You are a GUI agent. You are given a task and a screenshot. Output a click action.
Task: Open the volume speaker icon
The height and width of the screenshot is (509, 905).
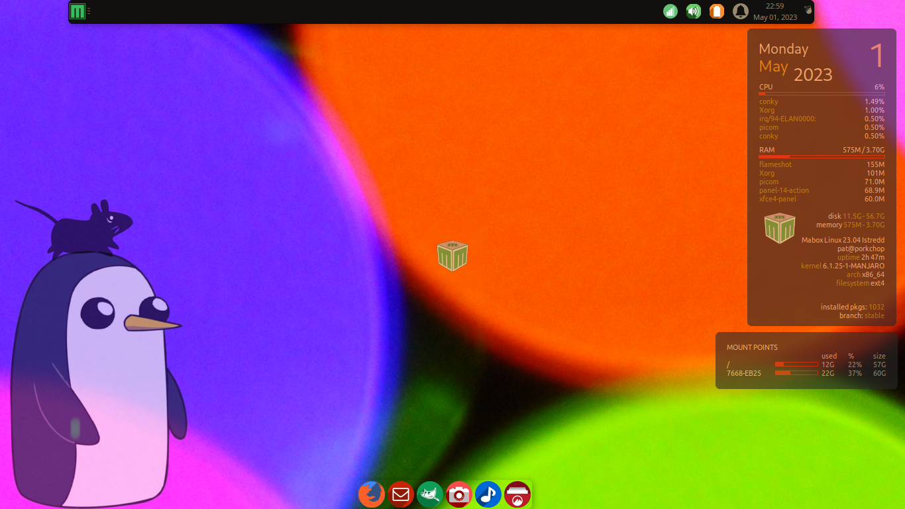tap(694, 11)
